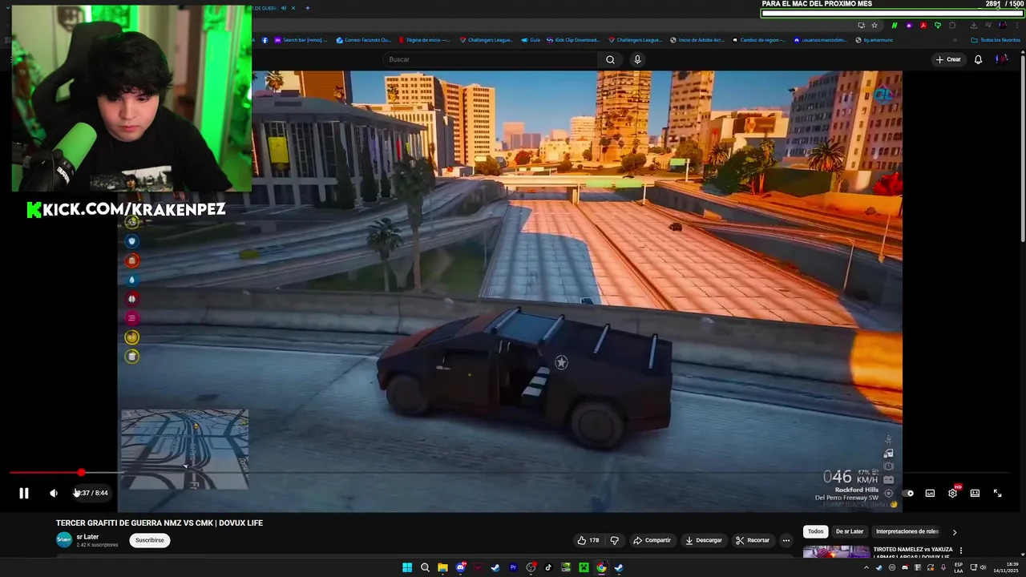The height and width of the screenshot is (577, 1026).
Task: Toggle the autoplay switch in player
Action: (x=908, y=493)
